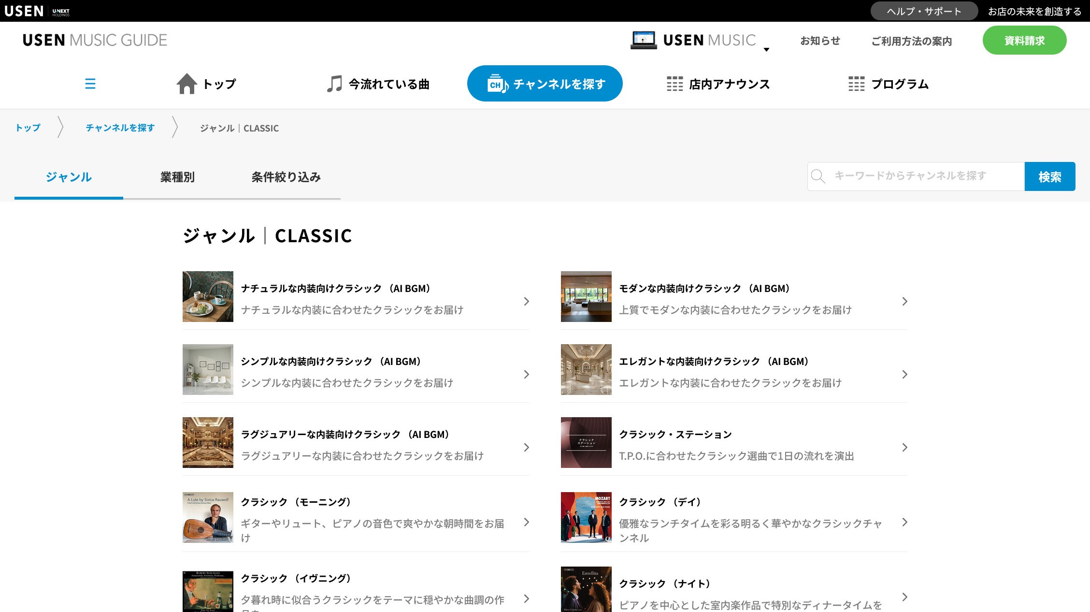The height and width of the screenshot is (612, 1090).
Task: Click the grid icon beside 店内アナウンス
Action: pos(674,84)
